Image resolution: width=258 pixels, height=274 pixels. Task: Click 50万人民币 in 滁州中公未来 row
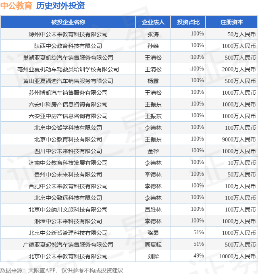point(242,34)
